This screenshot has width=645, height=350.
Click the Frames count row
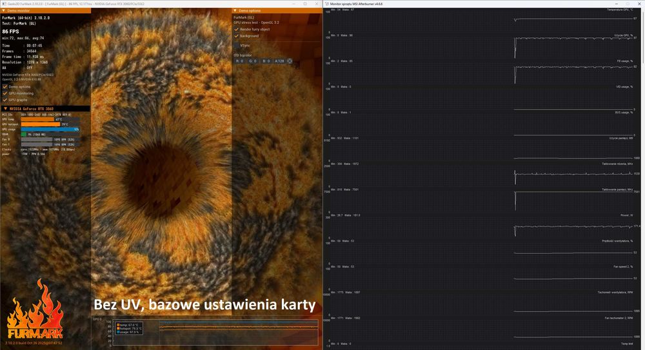(19, 52)
